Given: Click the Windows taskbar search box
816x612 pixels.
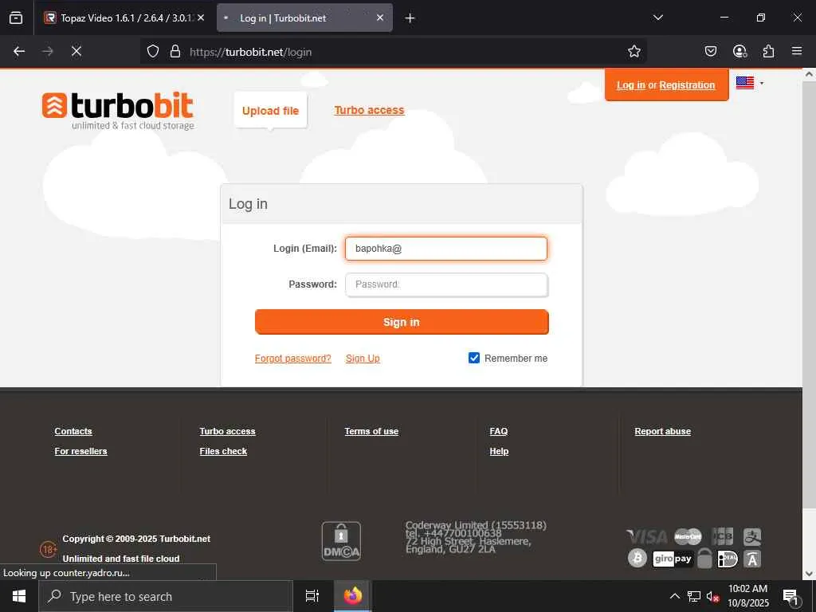Looking at the screenshot, I should [166, 596].
